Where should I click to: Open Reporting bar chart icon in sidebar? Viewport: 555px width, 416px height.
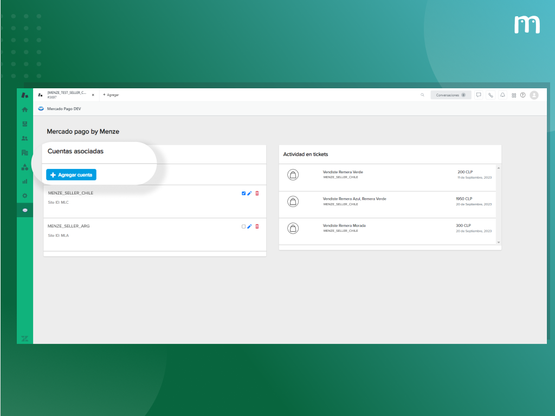click(24, 181)
